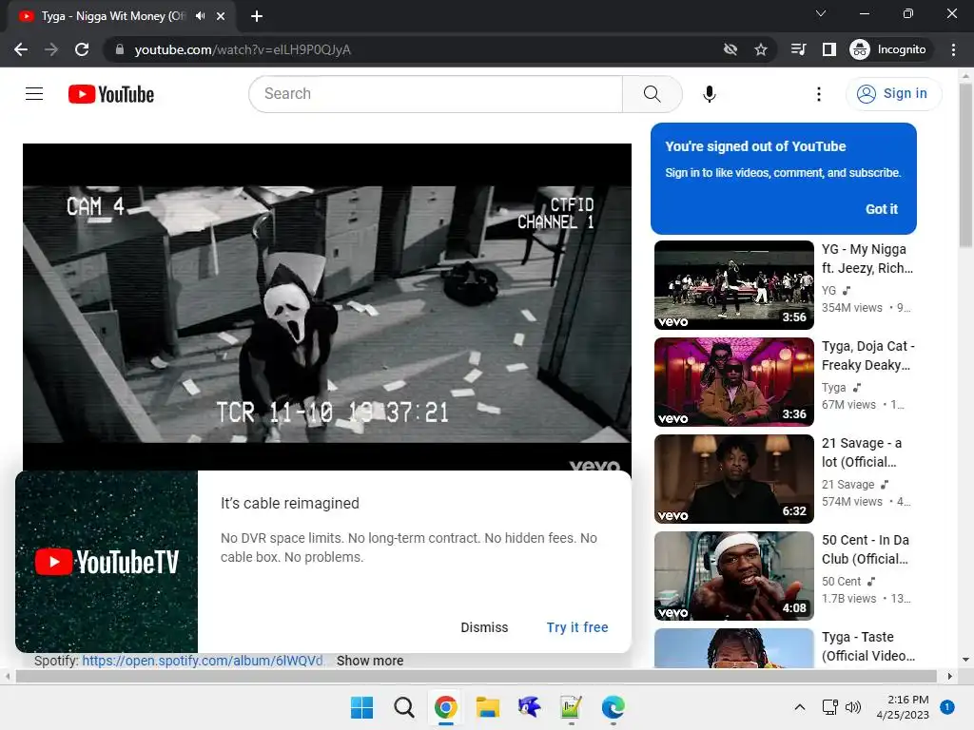Open Windows taskbar search

[x=403, y=707]
